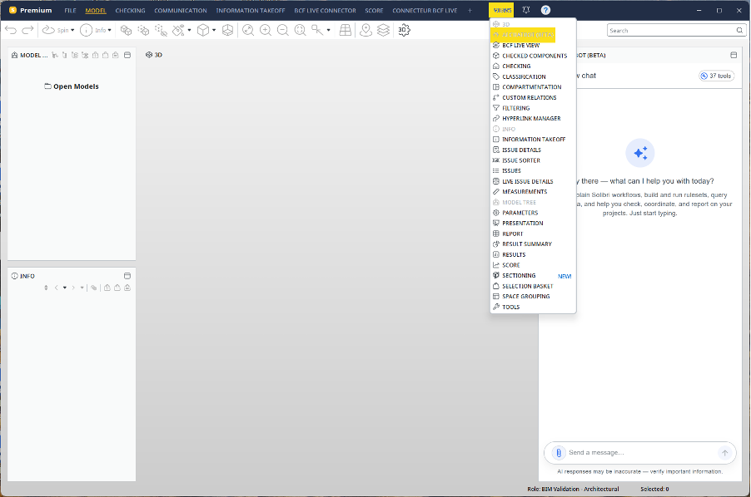Activate the Spin navigation tool

[x=55, y=30]
